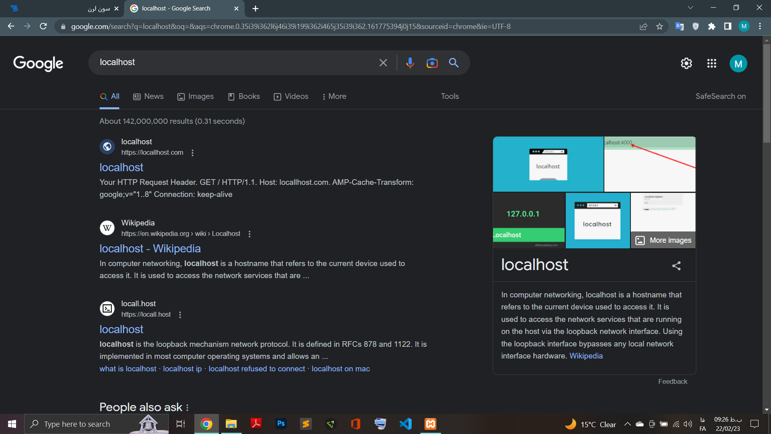Open the Extensions puzzle icon
The height and width of the screenshot is (434, 771).
tap(712, 26)
